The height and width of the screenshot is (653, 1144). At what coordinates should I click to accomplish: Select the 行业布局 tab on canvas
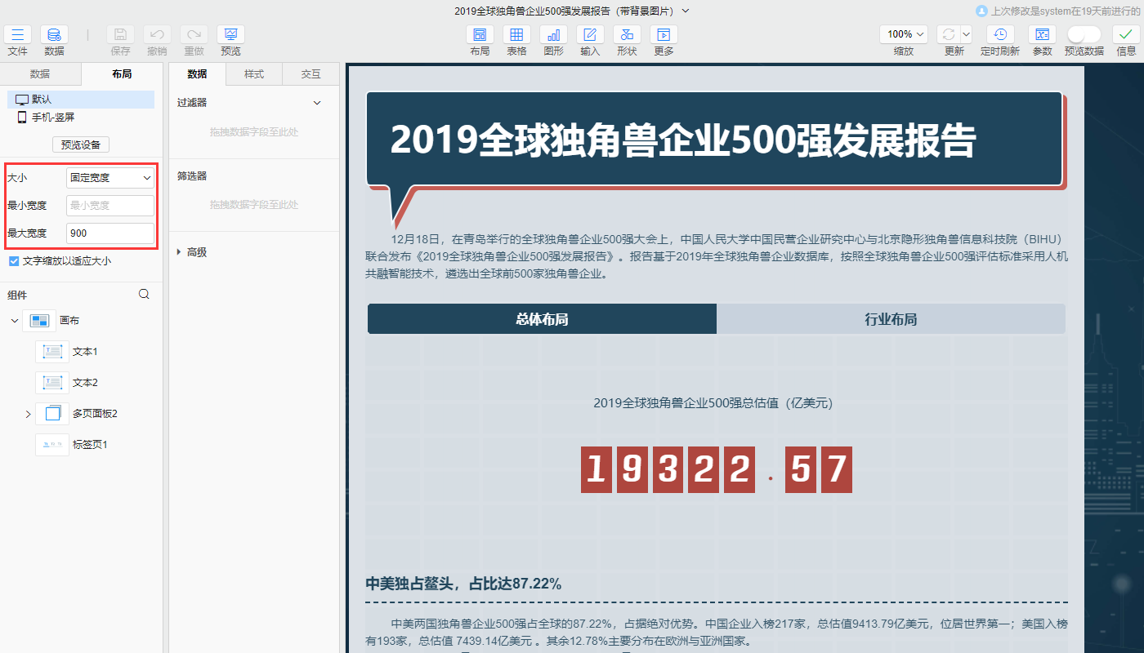tap(891, 318)
